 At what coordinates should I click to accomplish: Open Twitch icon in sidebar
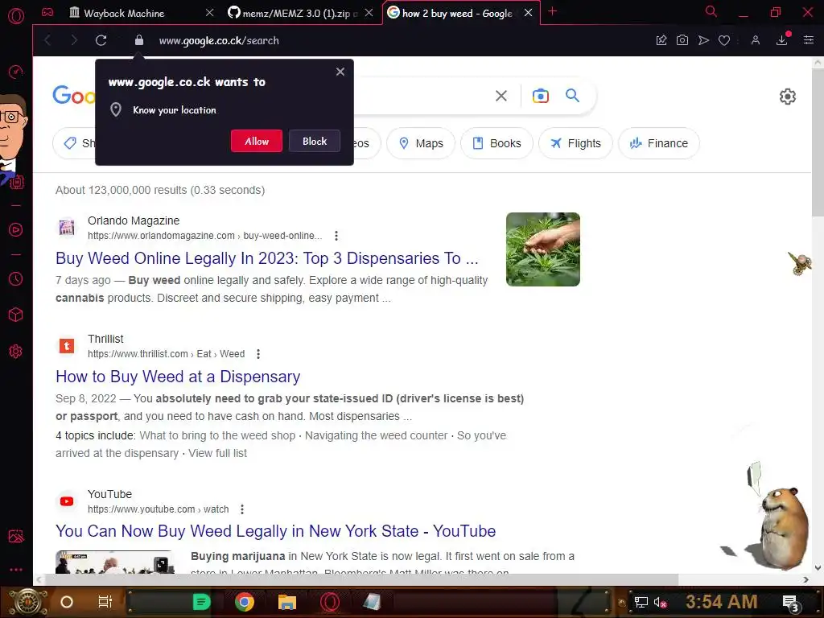click(x=16, y=183)
